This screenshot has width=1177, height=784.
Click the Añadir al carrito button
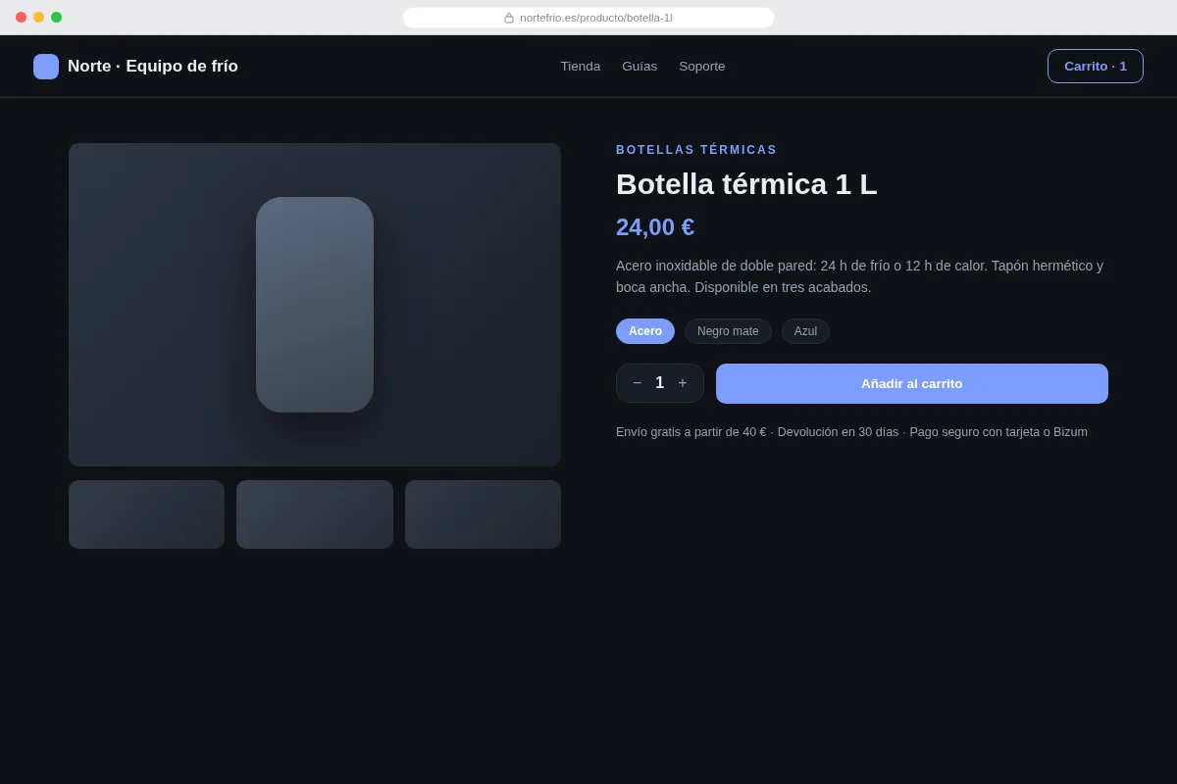tap(912, 384)
